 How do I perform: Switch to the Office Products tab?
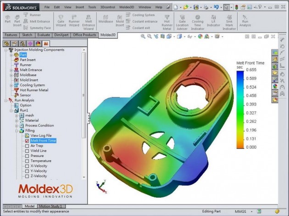[84, 35]
